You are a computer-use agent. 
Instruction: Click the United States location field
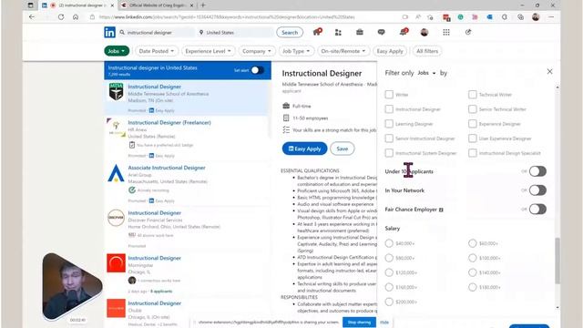pos(235,33)
